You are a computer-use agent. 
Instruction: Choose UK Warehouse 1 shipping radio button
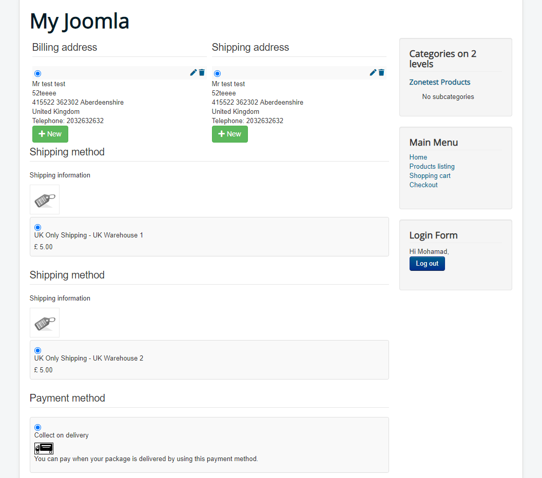tap(38, 227)
